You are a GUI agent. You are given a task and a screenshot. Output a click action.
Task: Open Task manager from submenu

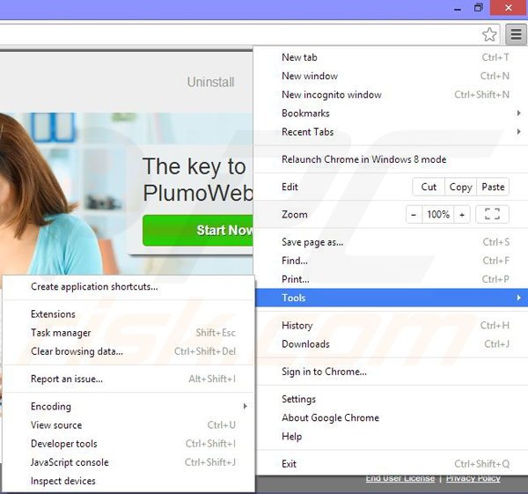(x=128, y=333)
